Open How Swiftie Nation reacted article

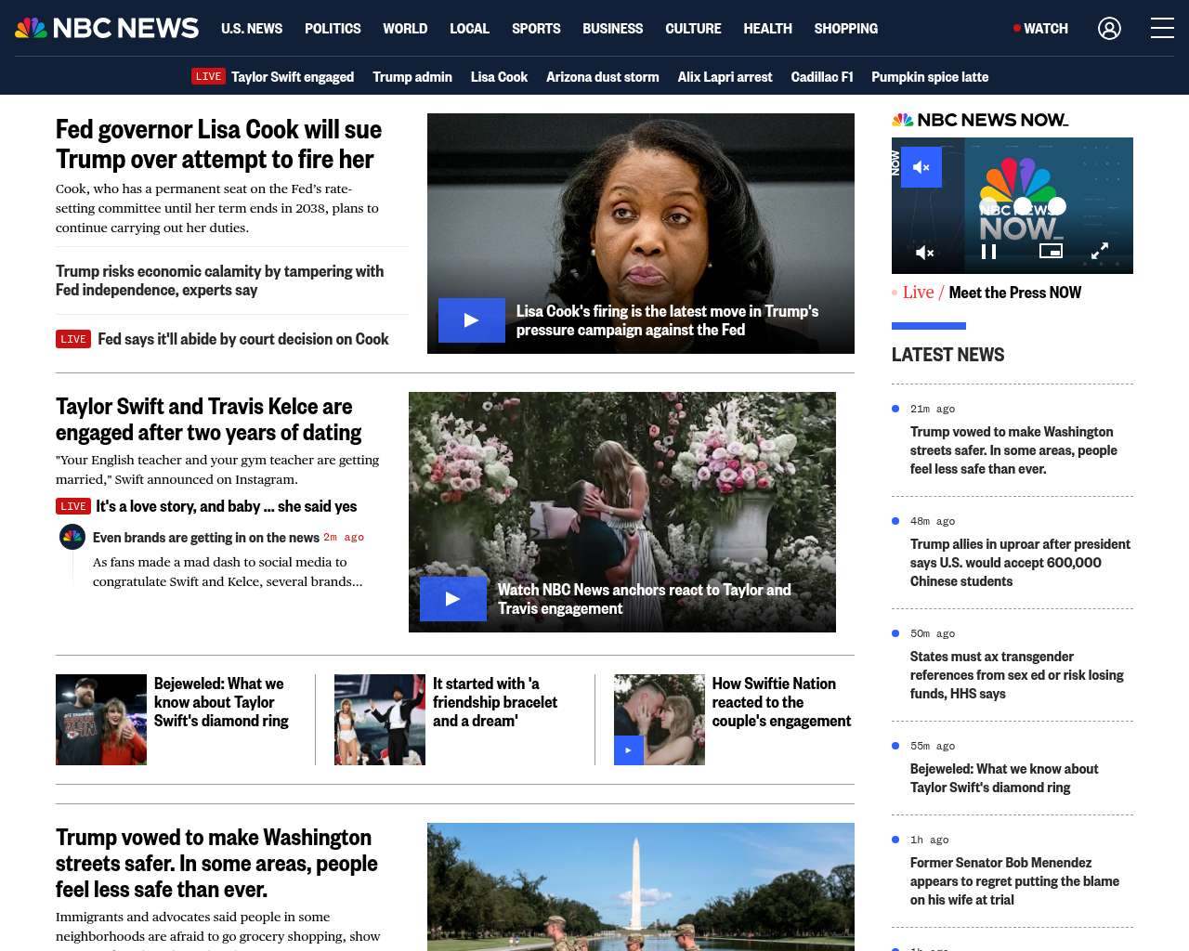click(781, 702)
